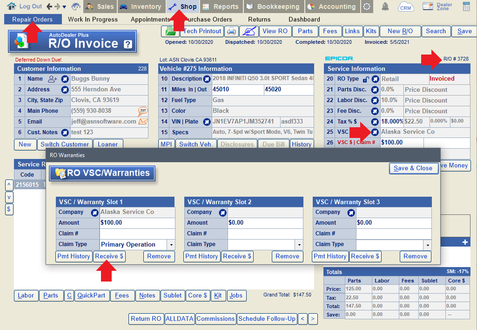Open the Bookkeeping menu
Image resolution: width=477 pixels, height=330 pixels.
[x=273, y=7]
